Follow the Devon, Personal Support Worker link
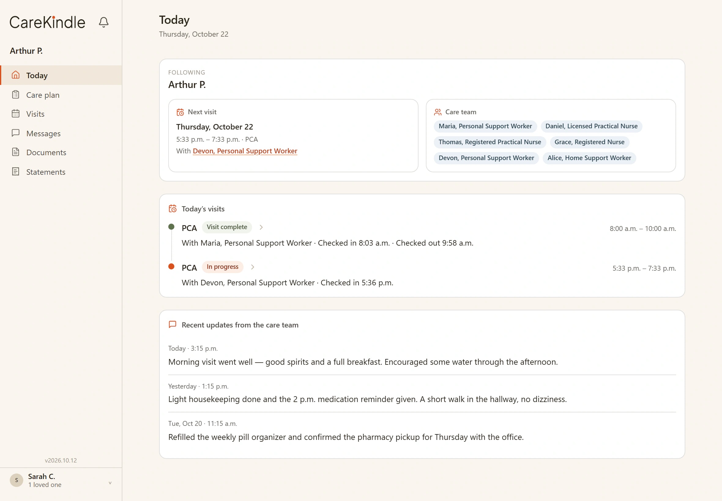Image resolution: width=722 pixels, height=501 pixels. click(245, 151)
